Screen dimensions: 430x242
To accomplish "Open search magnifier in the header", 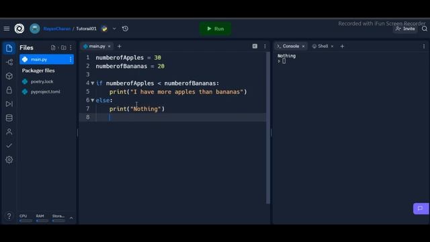I will (425, 28).
